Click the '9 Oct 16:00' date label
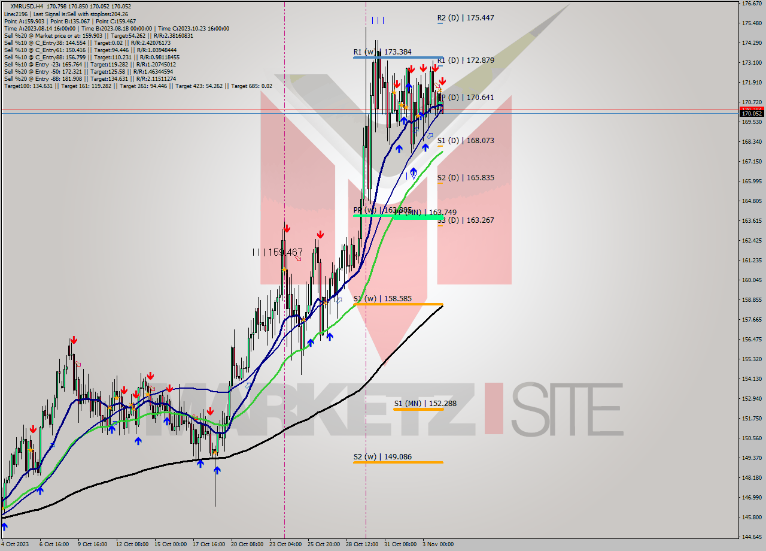The image size is (766, 551). [93, 544]
